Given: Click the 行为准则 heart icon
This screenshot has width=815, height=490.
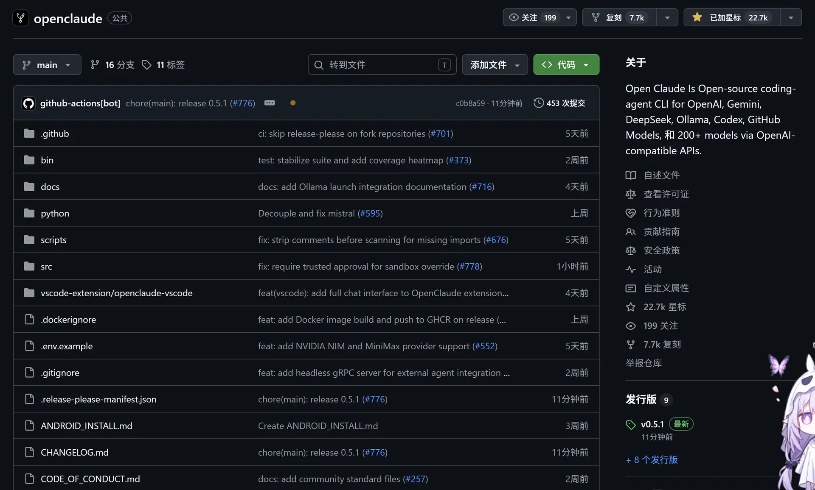Looking at the screenshot, I should 631,213.
